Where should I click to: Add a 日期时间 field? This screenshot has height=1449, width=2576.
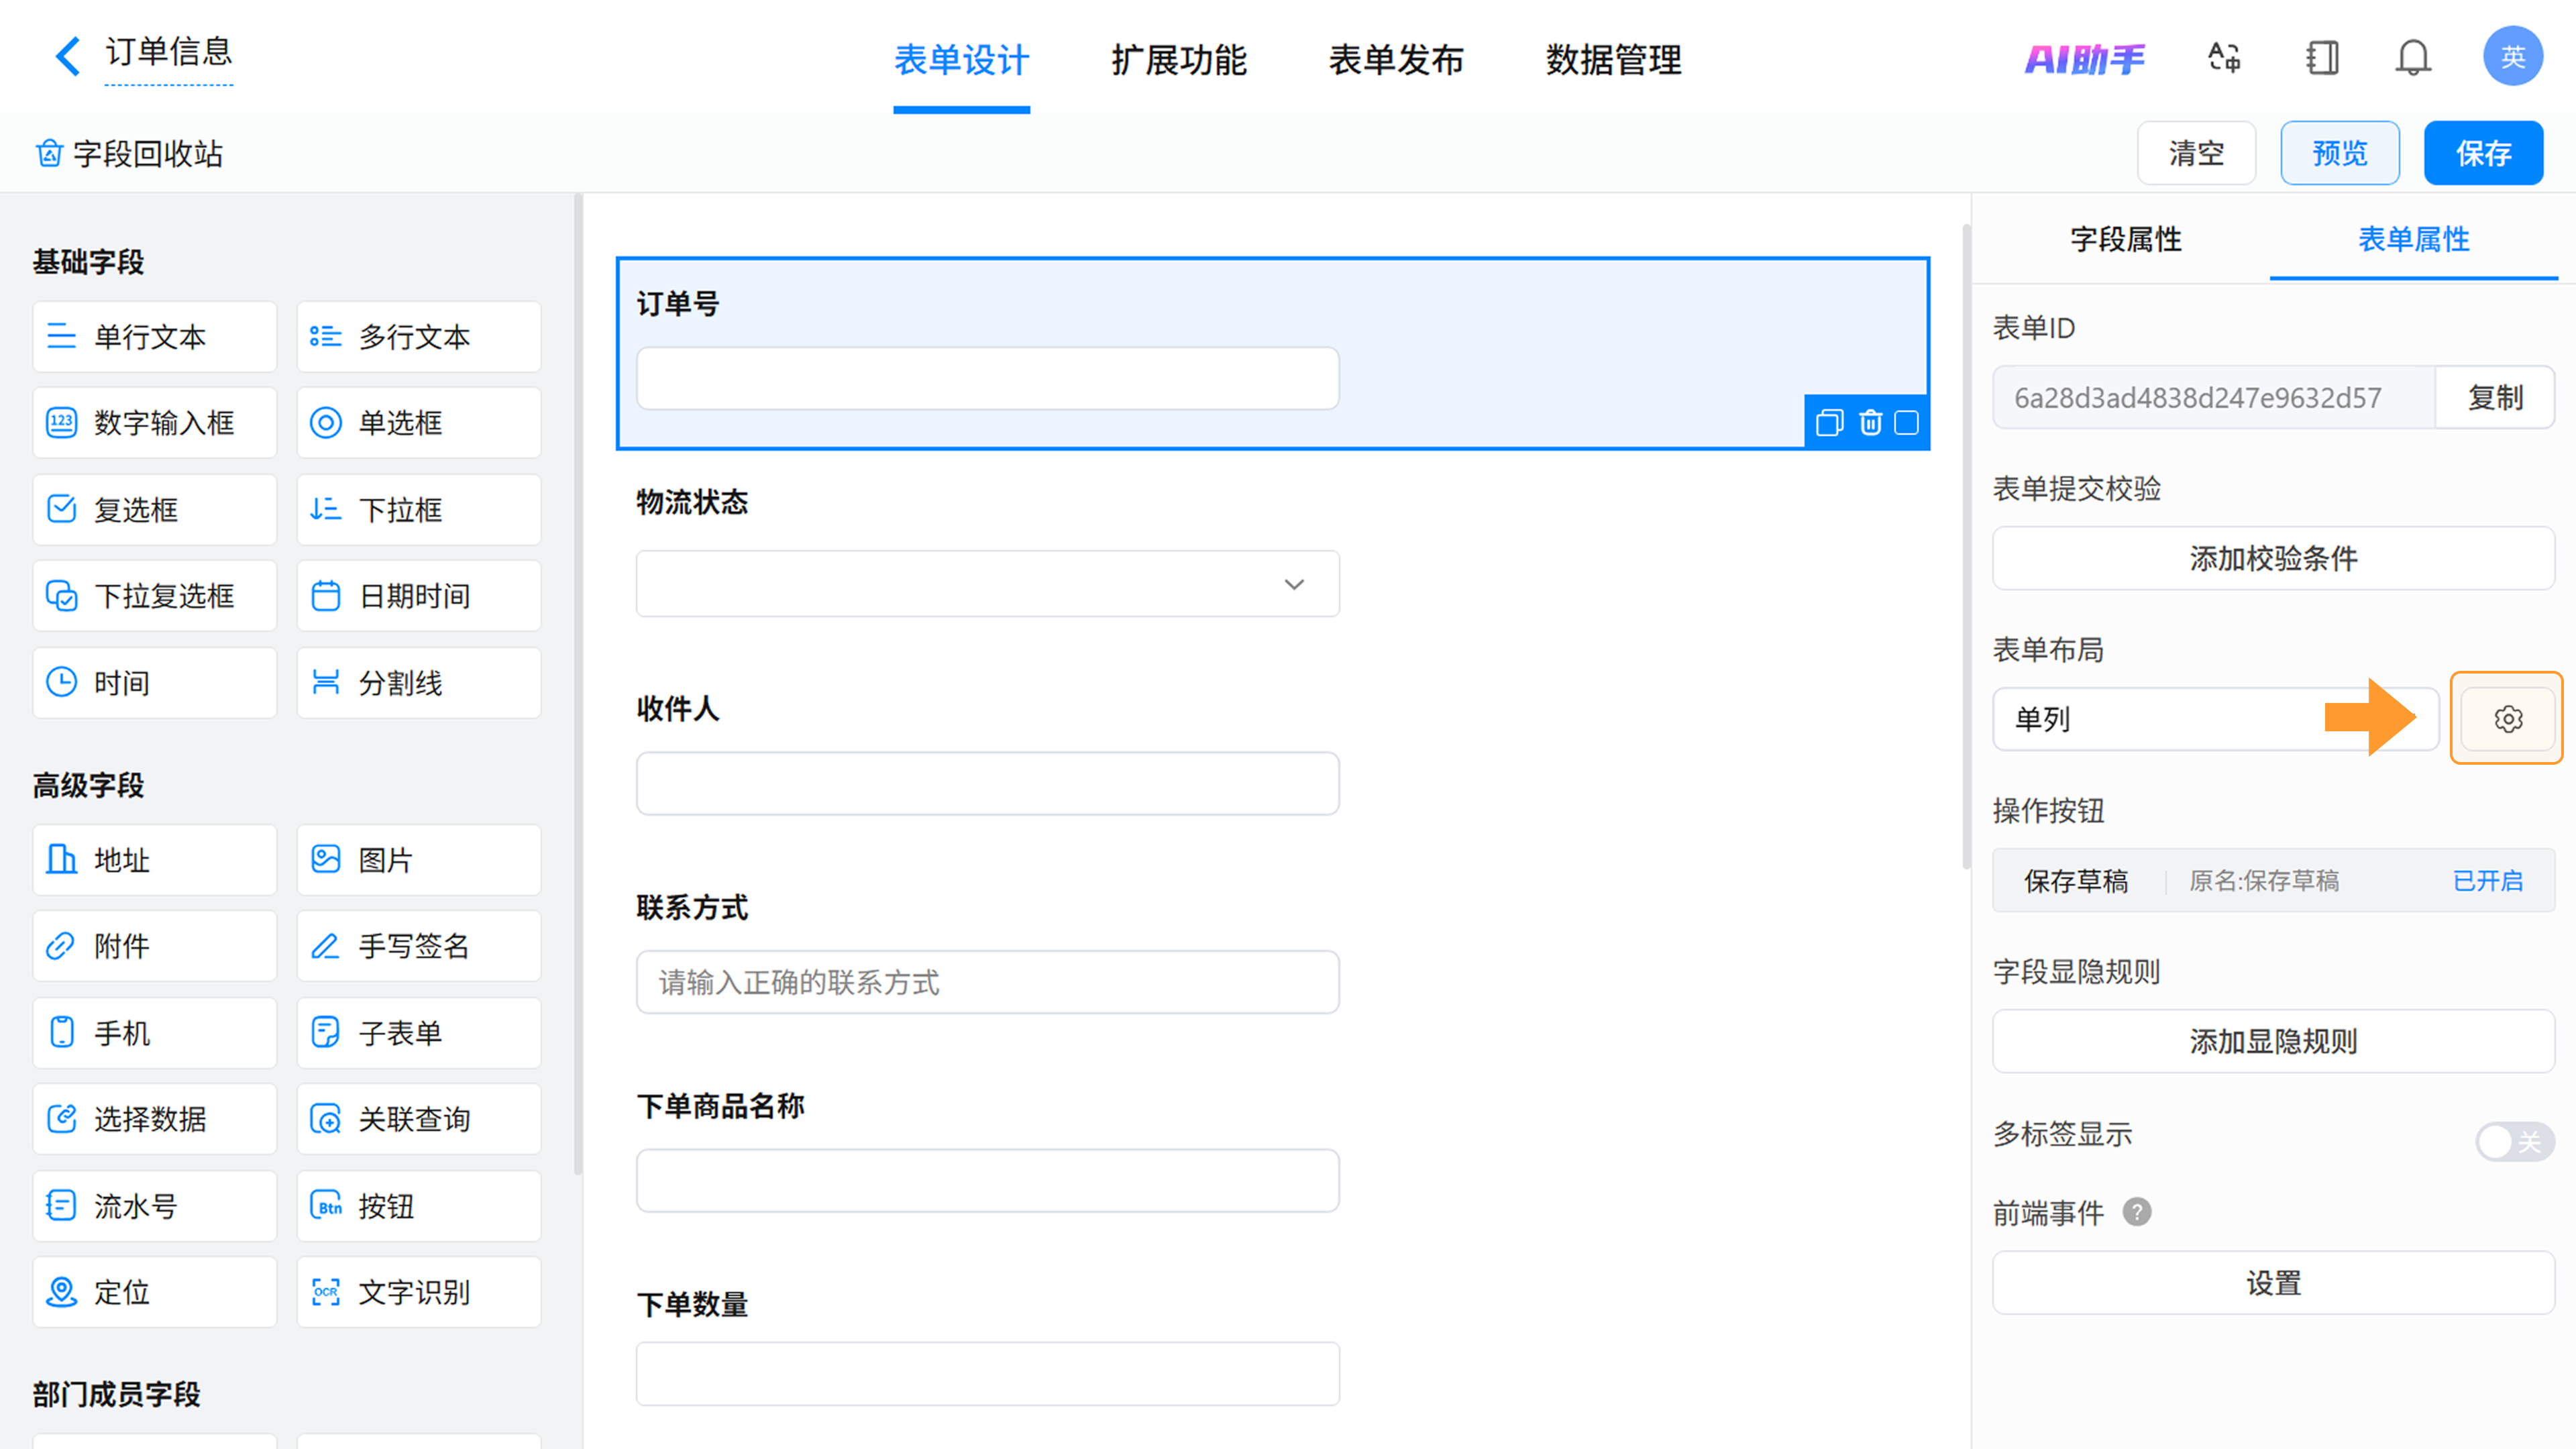419,596
